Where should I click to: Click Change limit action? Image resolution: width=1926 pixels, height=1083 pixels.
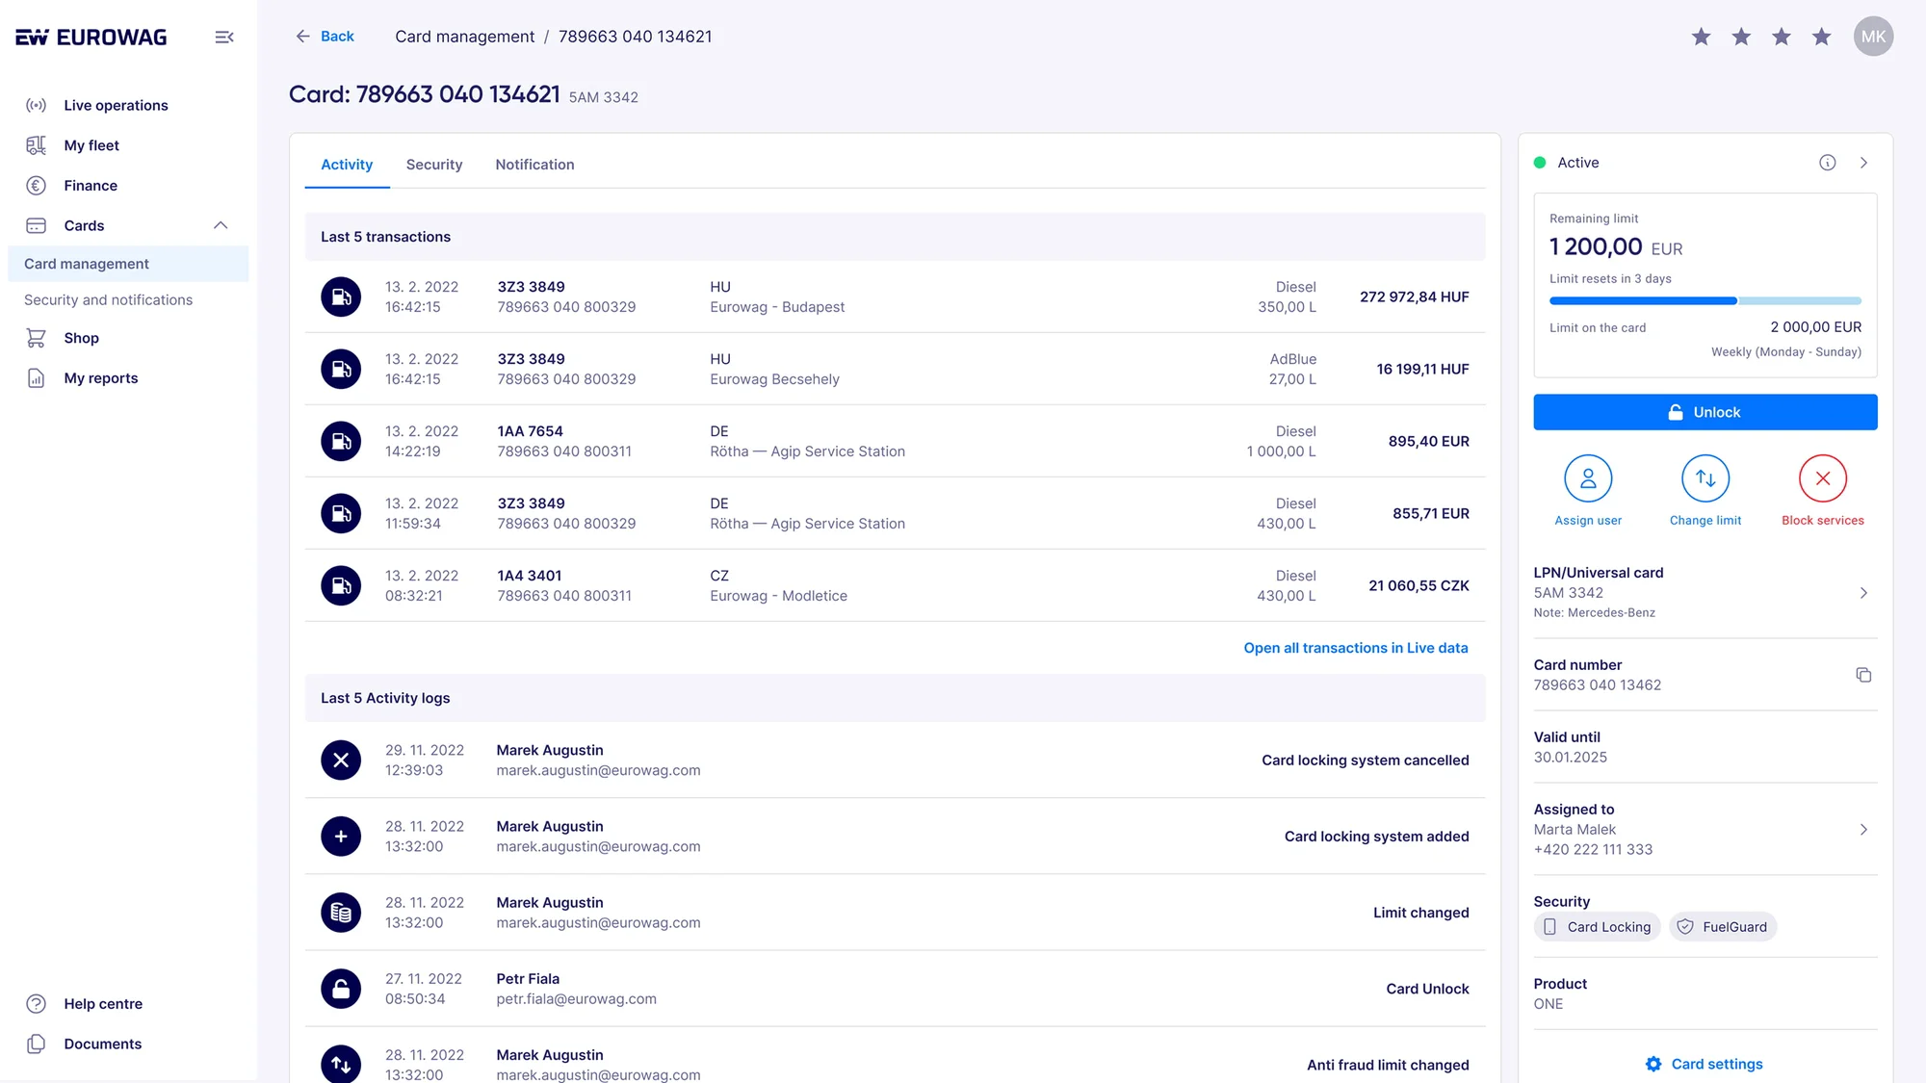tap(1705, 491)
